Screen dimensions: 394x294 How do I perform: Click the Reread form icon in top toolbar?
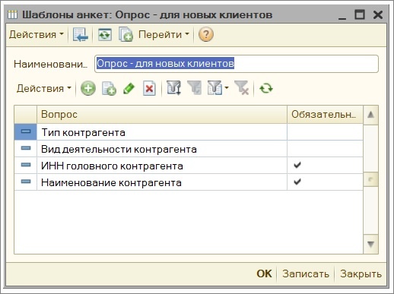coord(105,34)
